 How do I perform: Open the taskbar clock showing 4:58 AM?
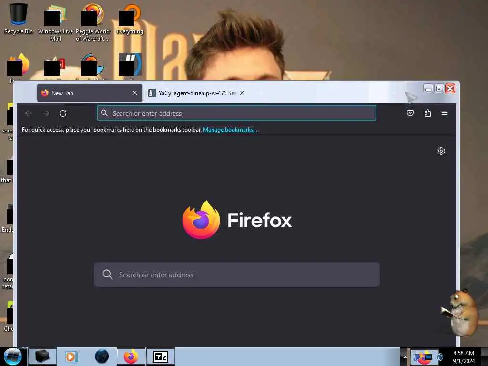464,356
